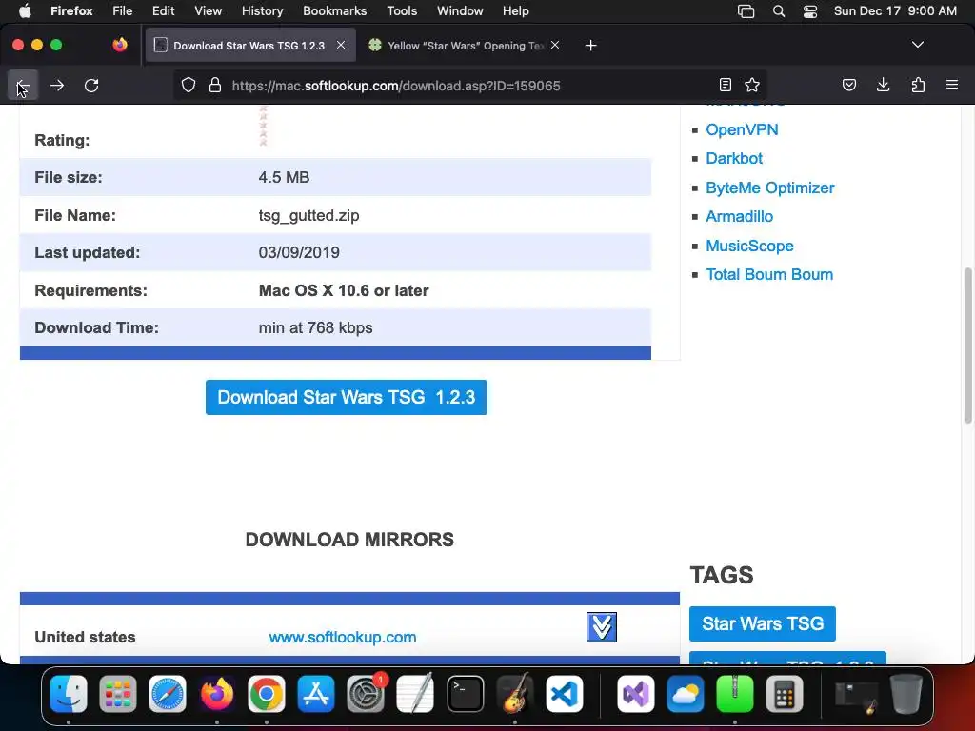Open TextEdit from the dock
975x731 pixels.
click(x=415, y=694)
